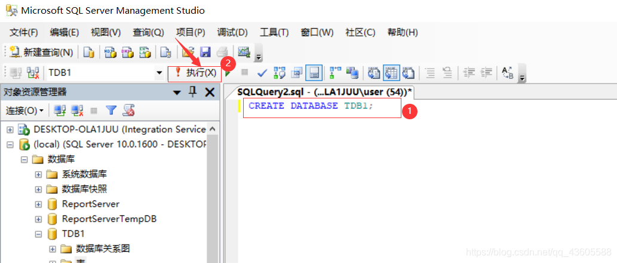
Task: Open the TDB1 available databases dropdown
Action: click(159, 73)
